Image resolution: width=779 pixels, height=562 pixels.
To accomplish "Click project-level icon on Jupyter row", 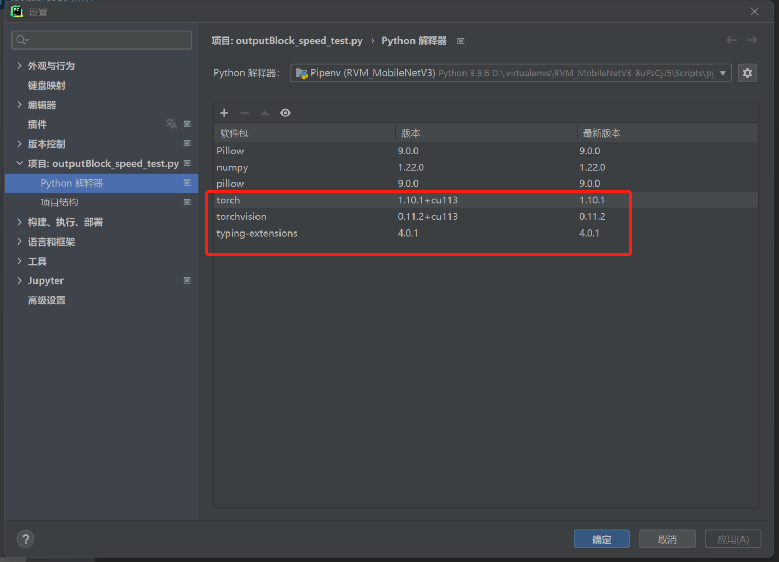I will tap(187, 280).
